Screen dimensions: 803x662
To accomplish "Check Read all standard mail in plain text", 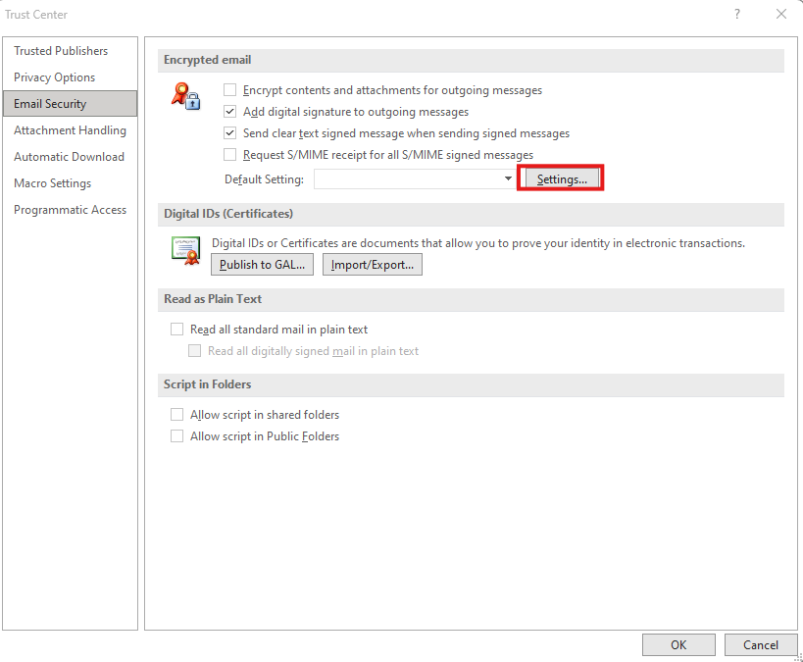I will pos(177,330).
